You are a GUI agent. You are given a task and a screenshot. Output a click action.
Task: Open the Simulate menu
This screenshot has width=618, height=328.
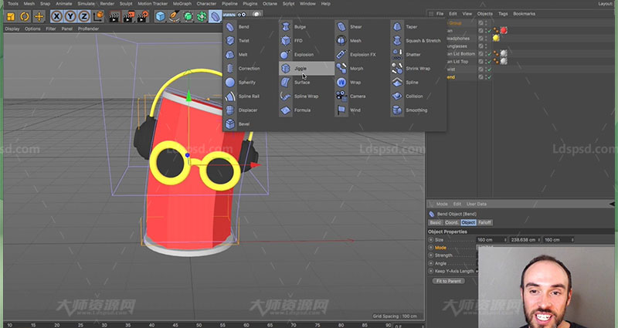click(x=86, y=4)
